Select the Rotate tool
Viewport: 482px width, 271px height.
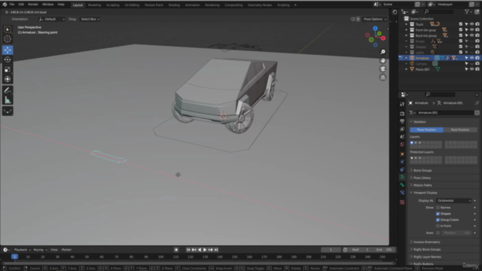(x=8, y=59)
